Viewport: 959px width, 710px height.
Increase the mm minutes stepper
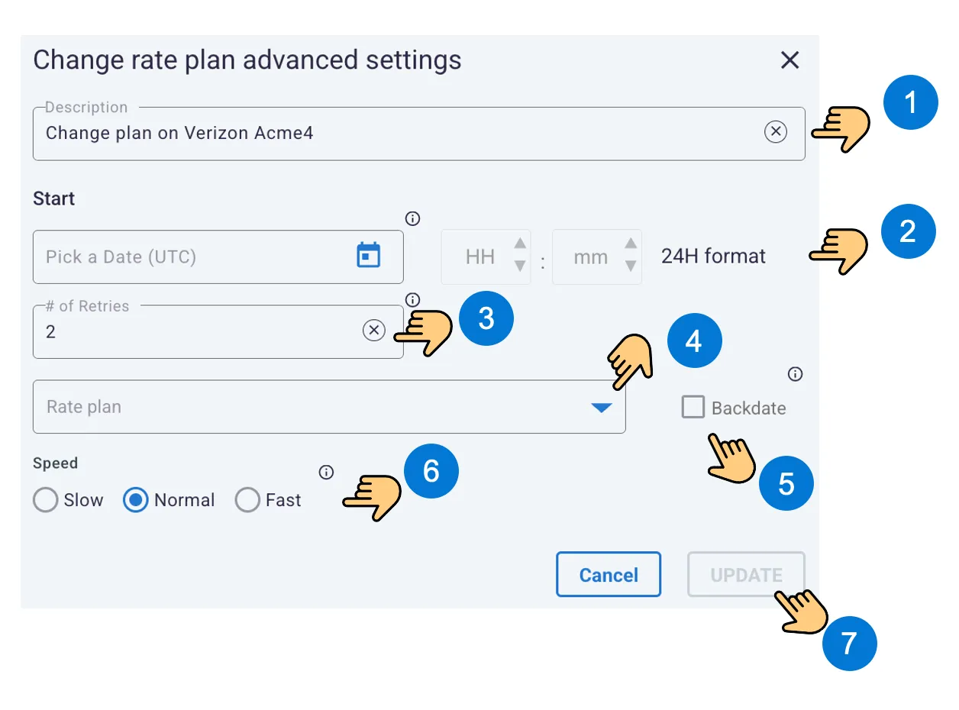pyautogui.click(x=631, y=244)
